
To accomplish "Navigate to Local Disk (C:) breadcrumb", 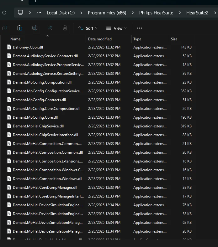I will click(x=61, y=13).
